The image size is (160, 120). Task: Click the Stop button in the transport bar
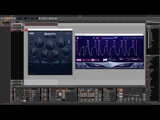tap(10, 19)
